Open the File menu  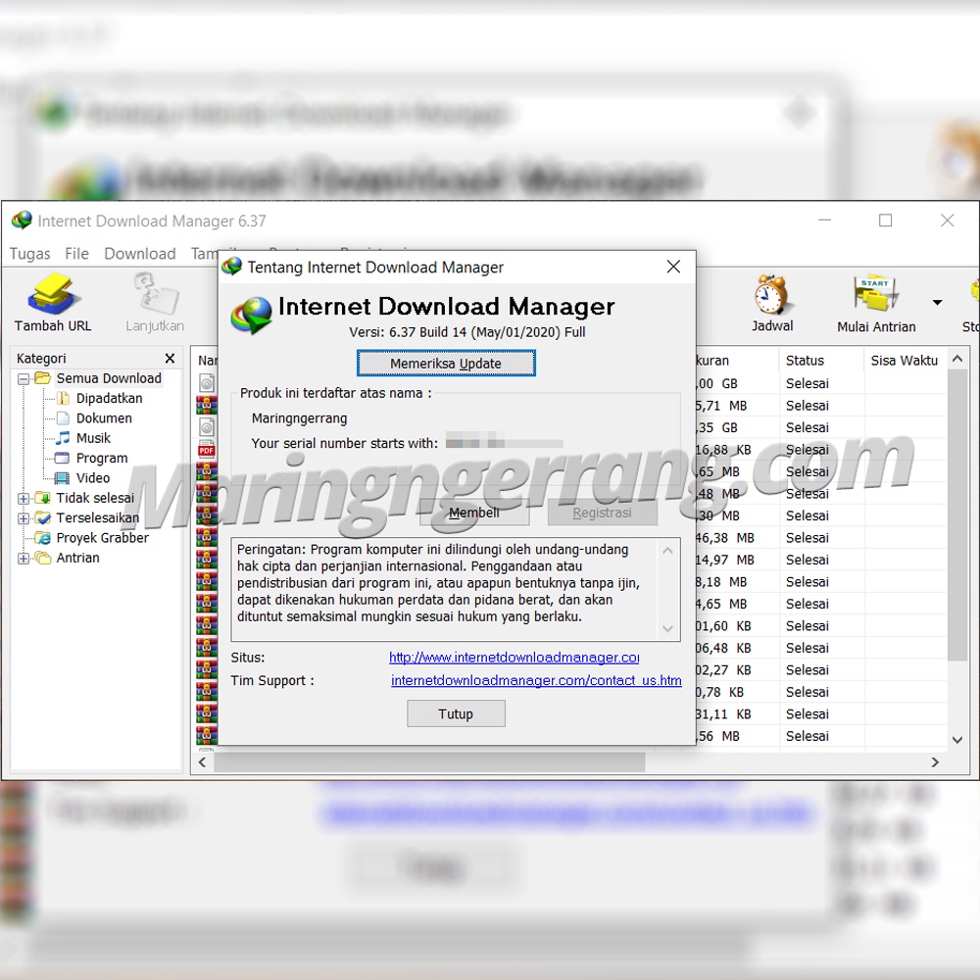[76, 254]
